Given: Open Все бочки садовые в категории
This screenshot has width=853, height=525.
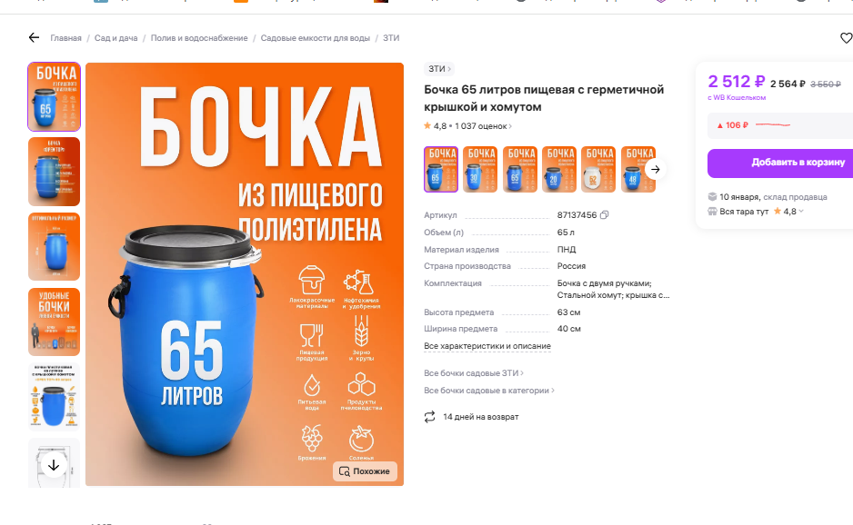Looking at the screenshot, I should click(x=489, y=391).
